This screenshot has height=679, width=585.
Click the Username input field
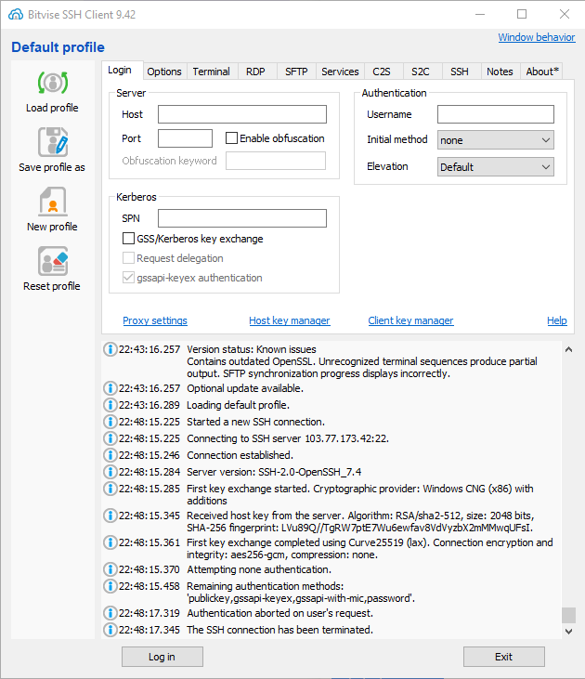(495, 114)
